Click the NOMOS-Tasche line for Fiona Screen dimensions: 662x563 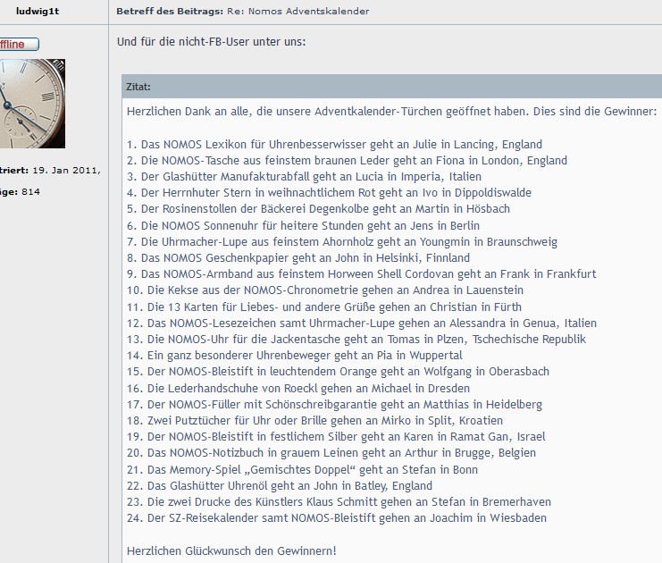(347, 161)
